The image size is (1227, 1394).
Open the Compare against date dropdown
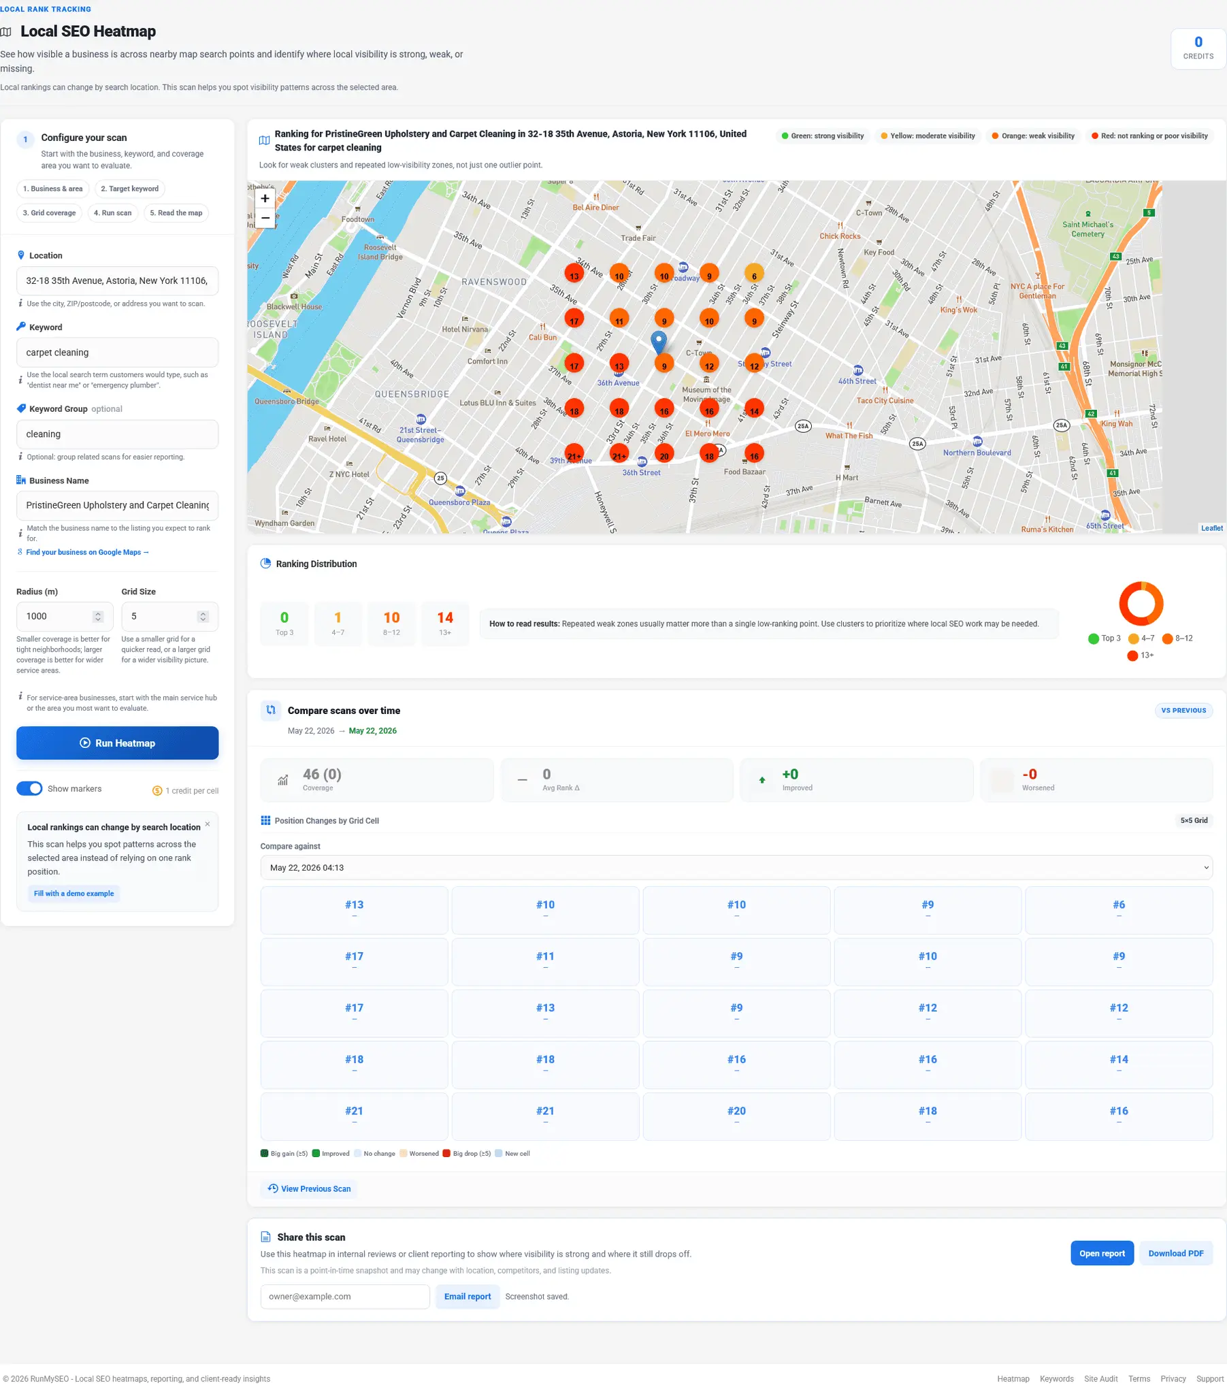tap(736, 867)
